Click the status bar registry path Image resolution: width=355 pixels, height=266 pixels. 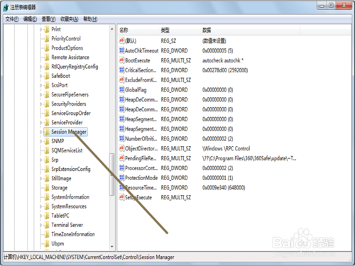coord(89,257)
